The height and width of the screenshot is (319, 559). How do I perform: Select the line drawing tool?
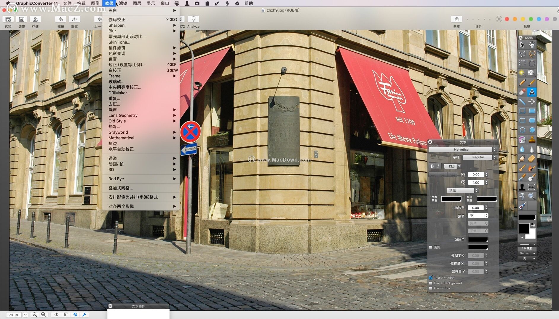(522, 102)
